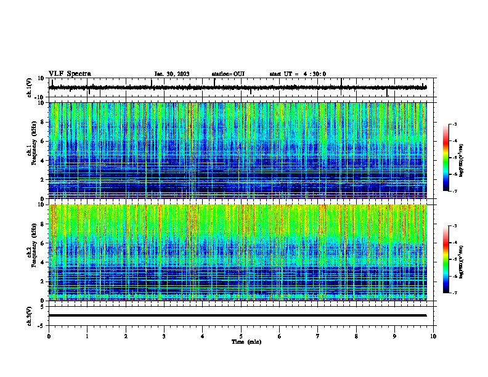Click the "3" tick on the time axis
The height and width of the screenshot is (377, 488).
(164, 336)
